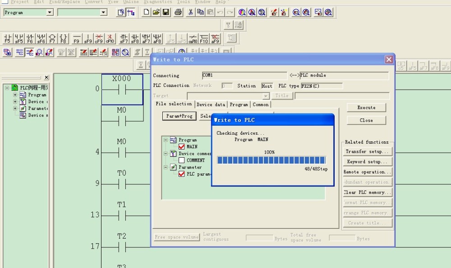The width and height of the screenshot is (451, 268).
Task: Open the Online menu
Action: tap(131, 2)
